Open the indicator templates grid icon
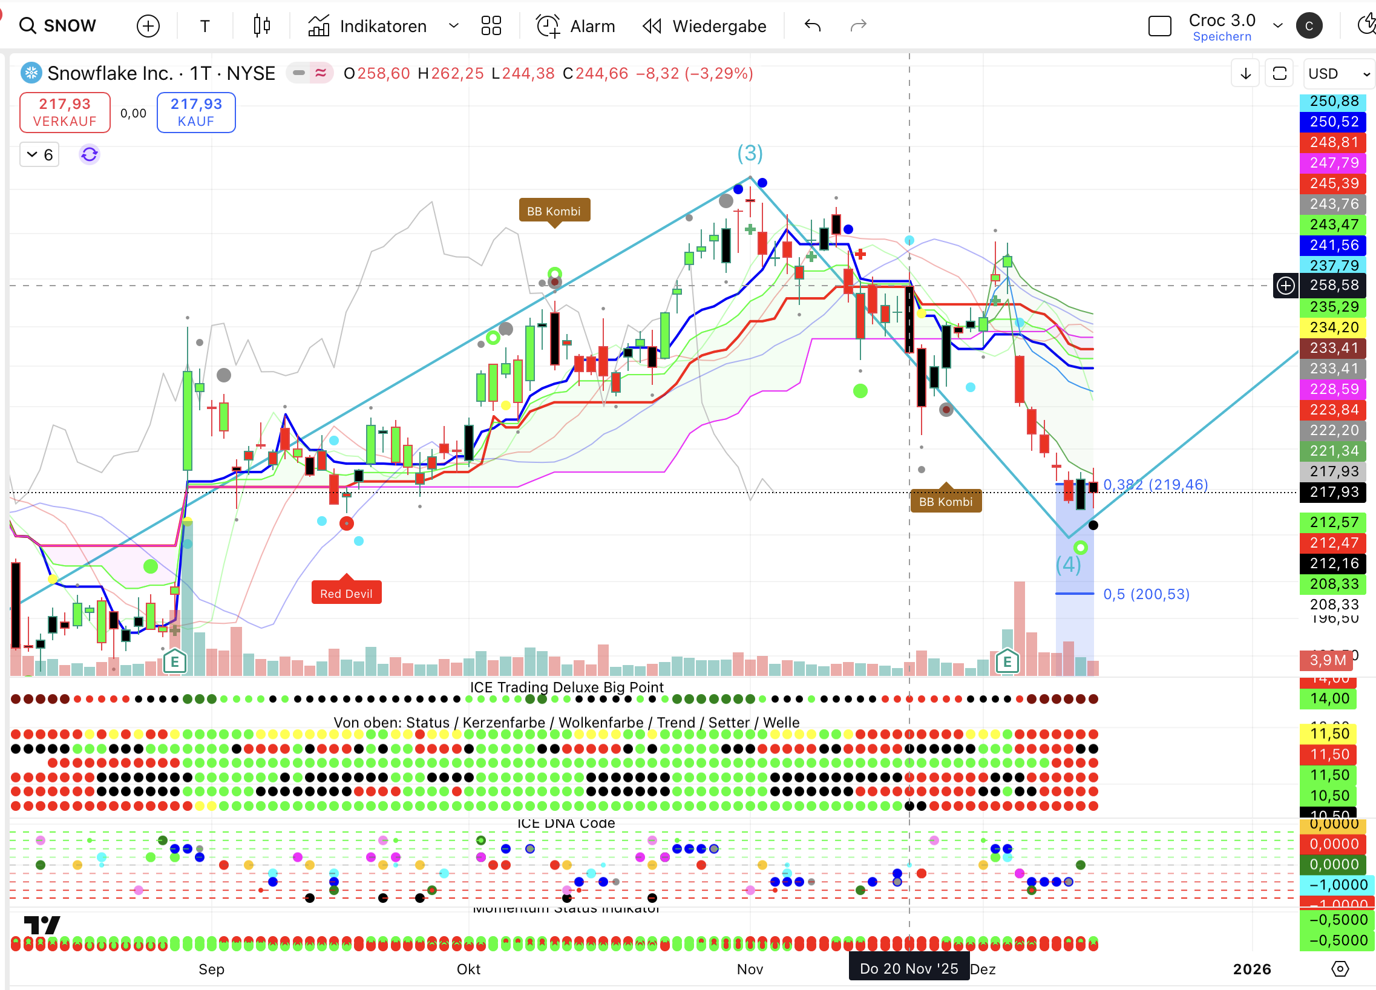The width and height of the screenshot is (1376, 990). tap(491, 25)
